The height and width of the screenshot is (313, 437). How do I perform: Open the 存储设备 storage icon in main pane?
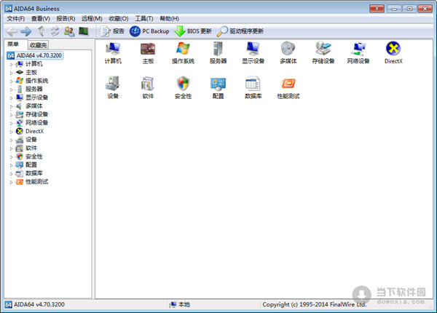pyautogui.click(x=323, y=53)
